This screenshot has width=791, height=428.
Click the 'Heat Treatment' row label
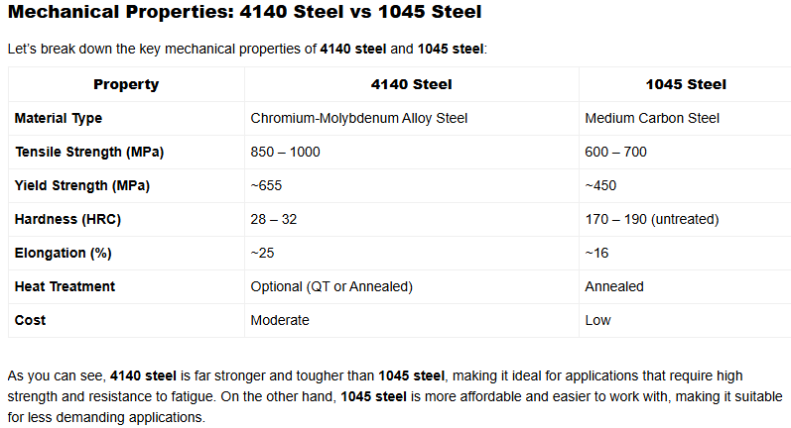tap(65, 286)
